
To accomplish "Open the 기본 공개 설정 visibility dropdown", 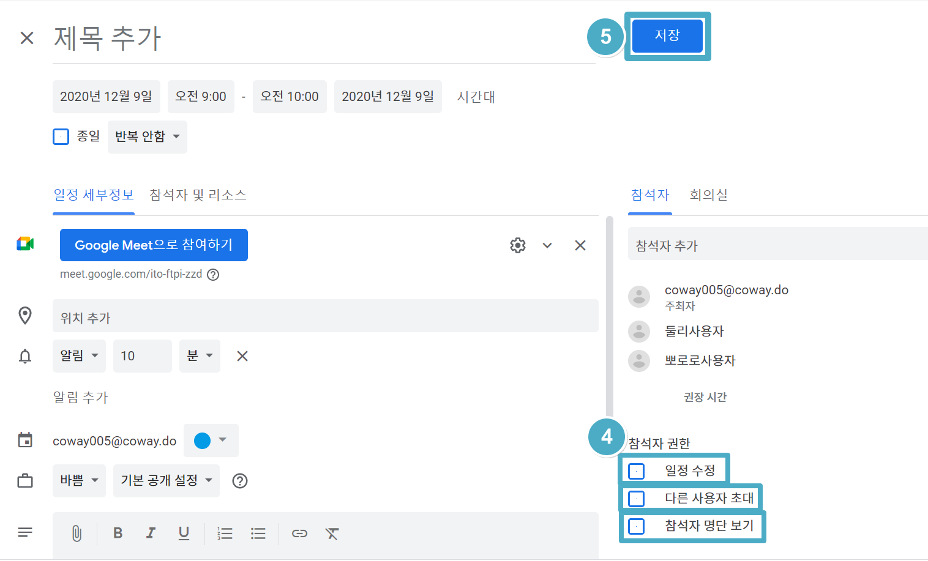I will tap(167, 481).
